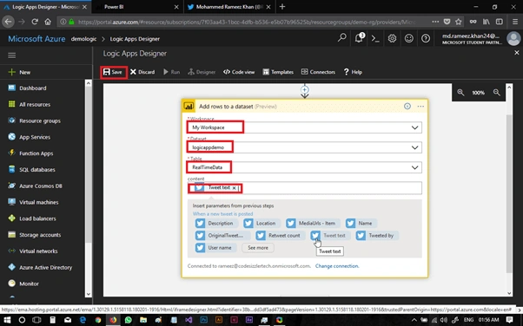The image size is (523, 326).
Task: Remove the Tweet text token
Action: [x=235, y=188]
